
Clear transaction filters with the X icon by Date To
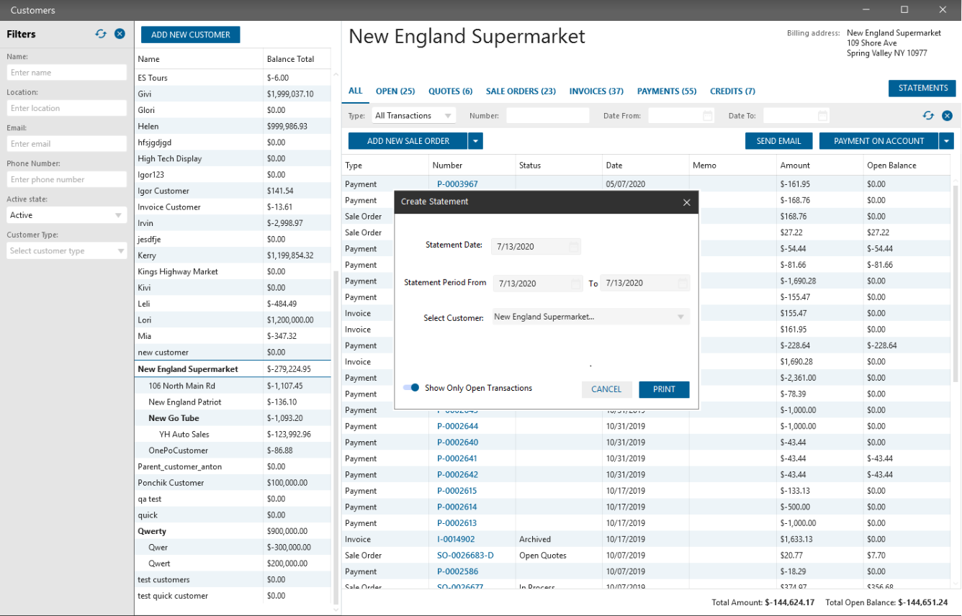947,115
